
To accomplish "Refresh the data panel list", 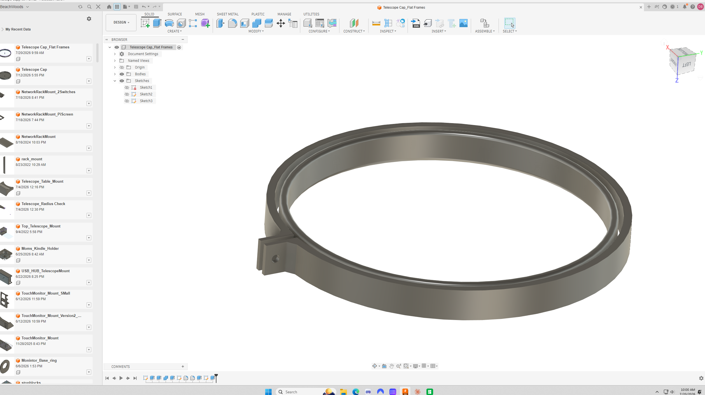I will click(x=80, y=7).
